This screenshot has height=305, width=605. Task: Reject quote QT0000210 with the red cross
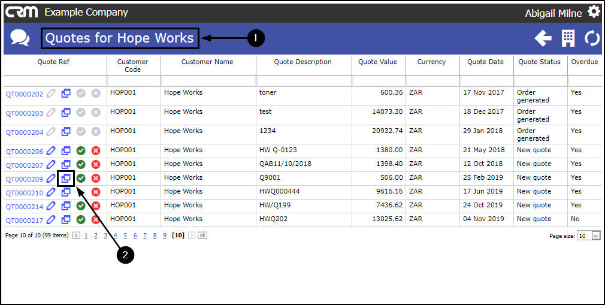point(96,192)
